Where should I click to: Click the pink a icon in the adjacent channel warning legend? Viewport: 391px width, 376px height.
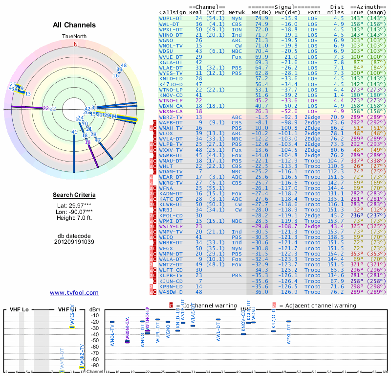pyautogui.click(x=274, y=305)
